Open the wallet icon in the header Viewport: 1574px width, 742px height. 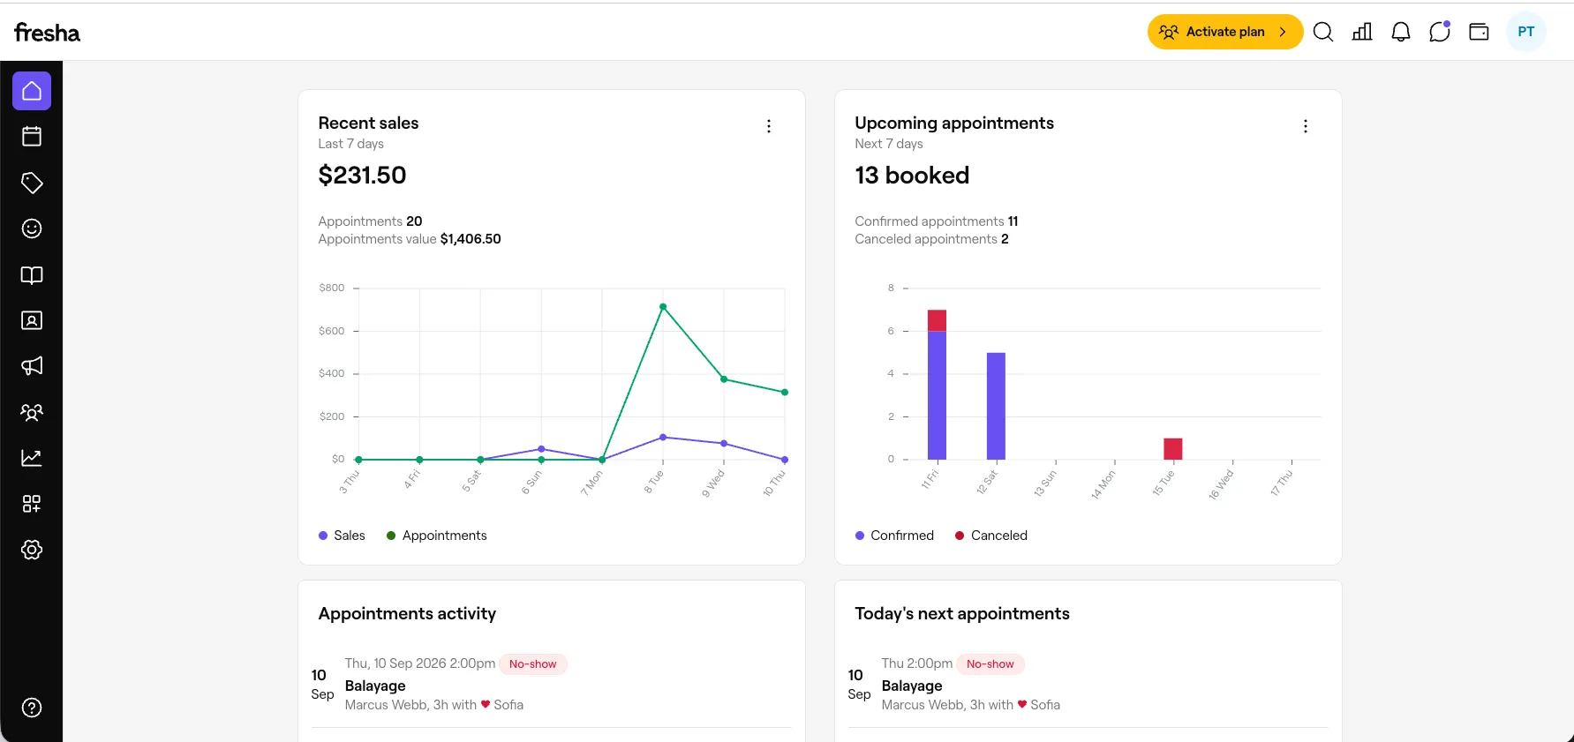point(1479,32)
